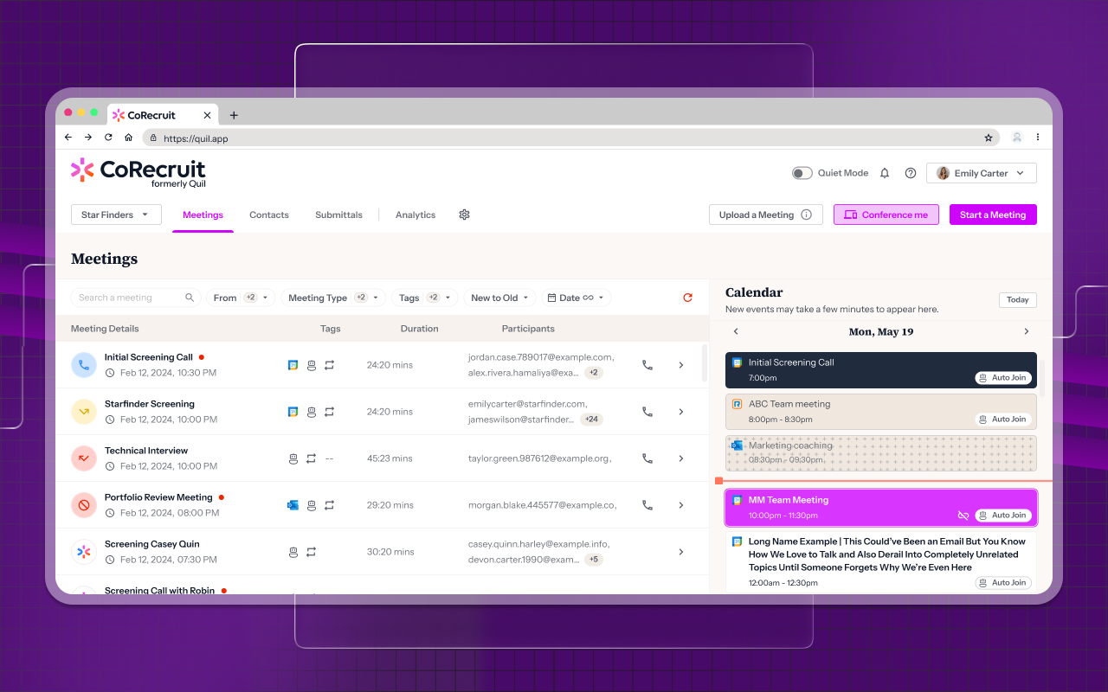Click the browser reload button
This screenshot has height=692, width=1108.
(x=108, y=138)
